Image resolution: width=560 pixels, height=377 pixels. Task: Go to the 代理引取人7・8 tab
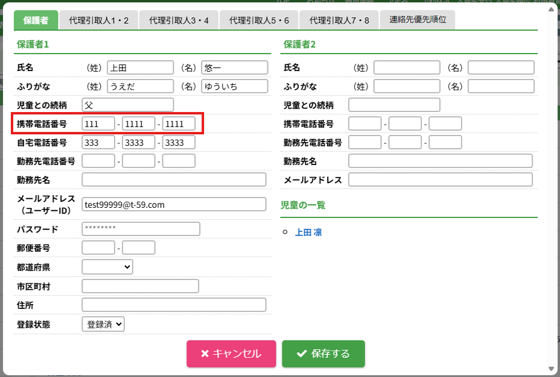coord(339,20)
